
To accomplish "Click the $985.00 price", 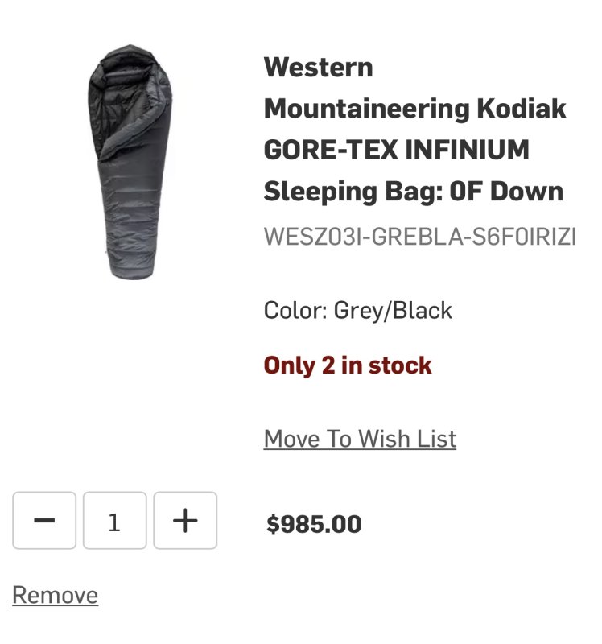I will tap(314, 525).
